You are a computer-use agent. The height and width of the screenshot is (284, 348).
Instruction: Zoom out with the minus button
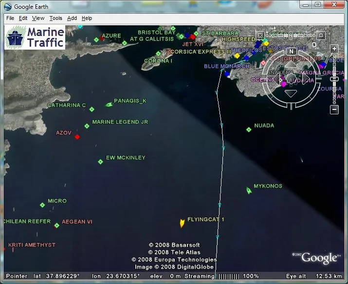(x=334, y=109)
